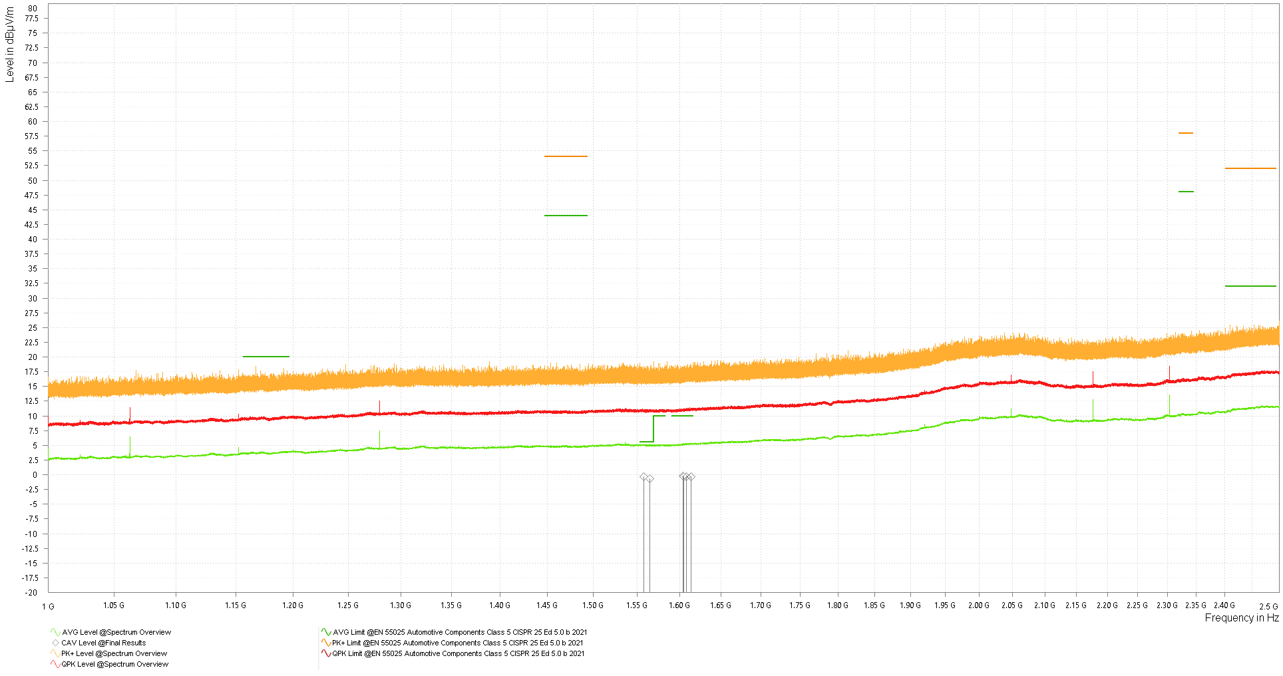Select the red QPK Level legend curve icon
1283x676 pixels.
tap(54, 664)
